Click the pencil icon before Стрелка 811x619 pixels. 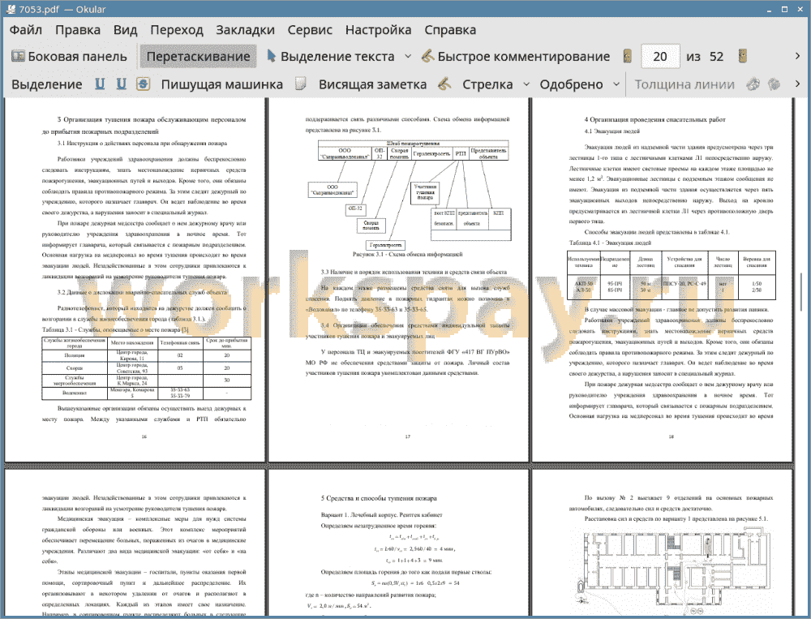(x=444, y=84)
